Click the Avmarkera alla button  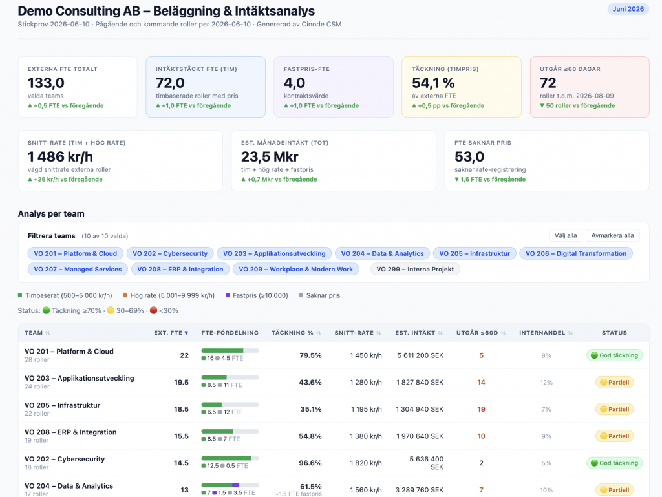[612, 235]
